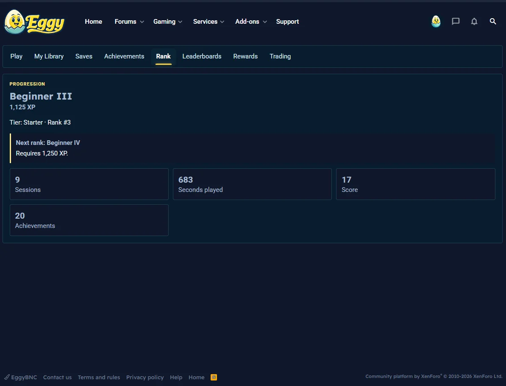Open the Support page

tap(287, 22)
